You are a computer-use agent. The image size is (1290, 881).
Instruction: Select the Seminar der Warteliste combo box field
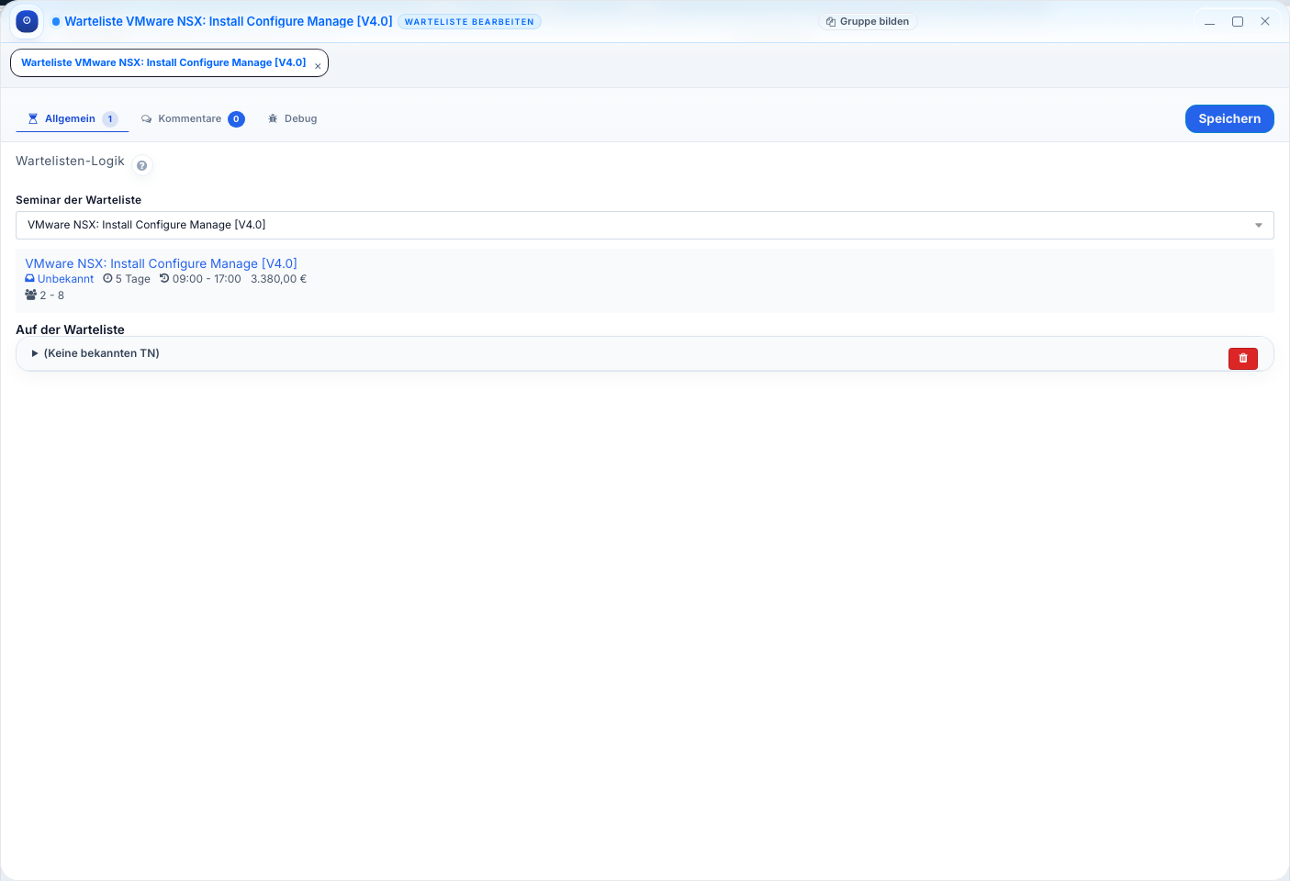tap(634, 226)
